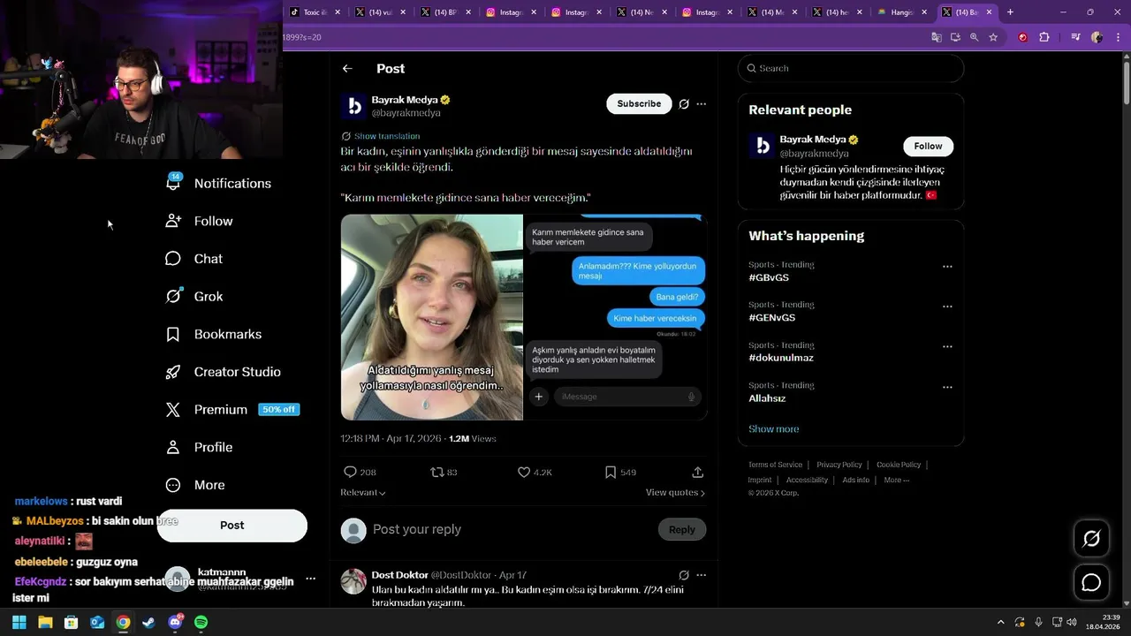Screen dimensions: 1131x636
Task: Open three-dot menu for #GBvGS trend
Action: (x=947, y=267)
